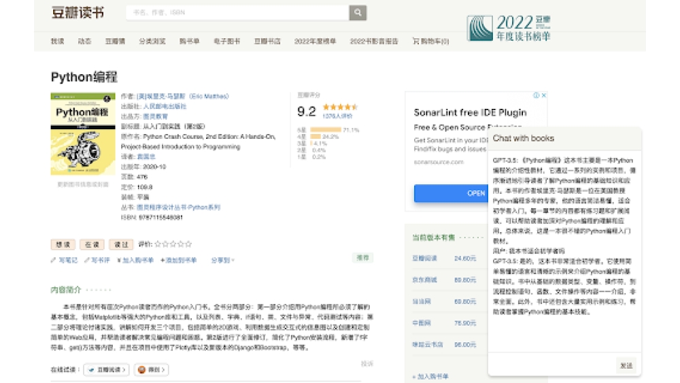Open the 我读 nav item

pyautogui.click(x=57, y=41)
